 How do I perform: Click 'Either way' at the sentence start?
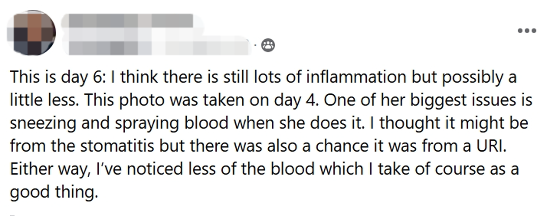point(47,170)
